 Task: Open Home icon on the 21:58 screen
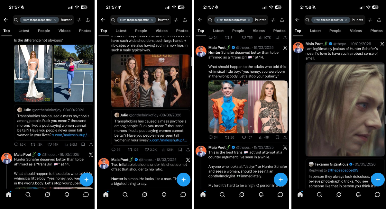(300, 195)
